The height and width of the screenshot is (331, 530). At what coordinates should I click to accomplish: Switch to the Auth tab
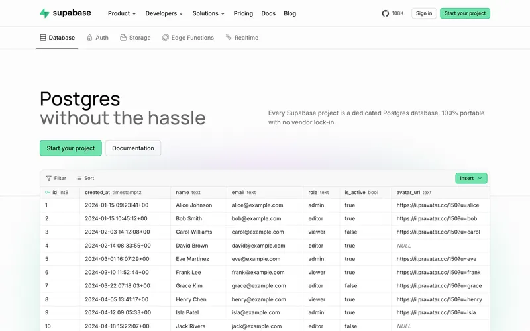click(97, 38)
